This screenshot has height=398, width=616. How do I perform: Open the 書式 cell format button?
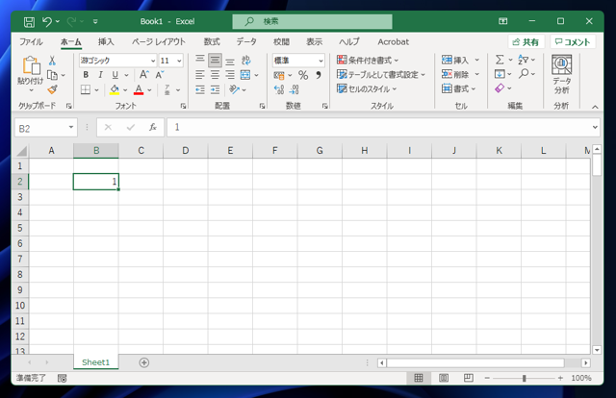[458, 88]
